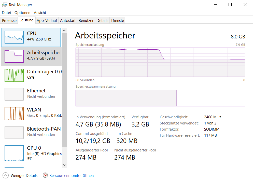Go to the Dienste tab

coord(118,21)
